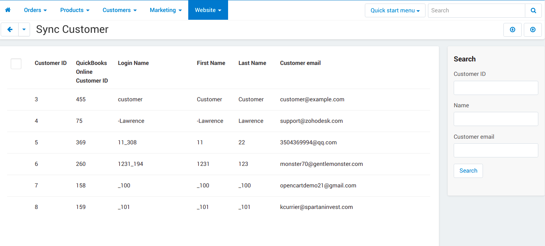Expand the Quick start menu dropdown
Viewport: 545px width, 246px height.
(x=395, y=11)
